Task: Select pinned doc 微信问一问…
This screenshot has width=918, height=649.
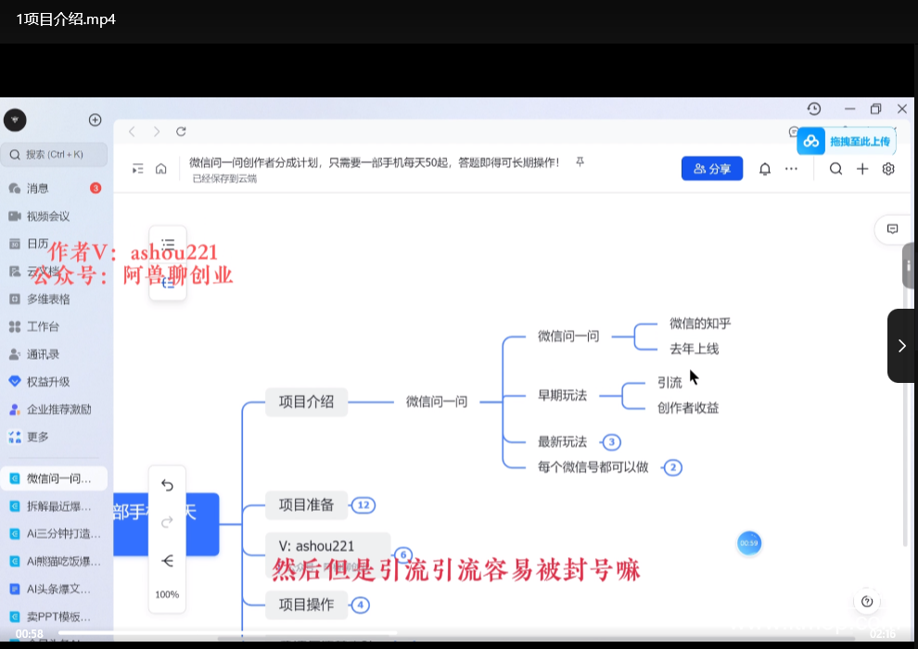Action: (x=54, y=478)
